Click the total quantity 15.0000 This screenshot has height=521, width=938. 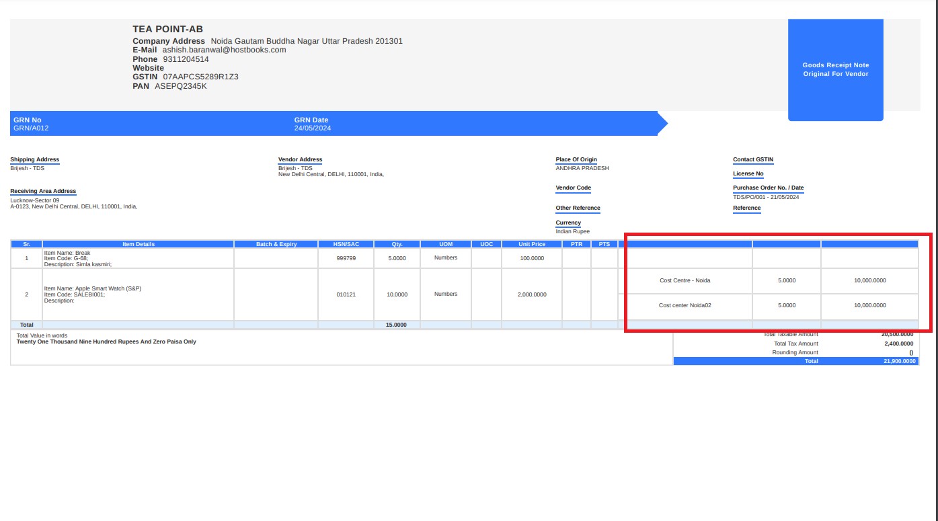point(396,325)
